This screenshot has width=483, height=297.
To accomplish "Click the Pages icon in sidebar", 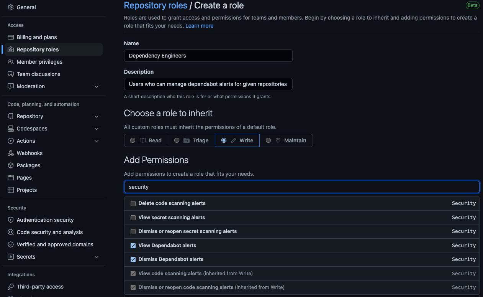I will pos(11,178).
